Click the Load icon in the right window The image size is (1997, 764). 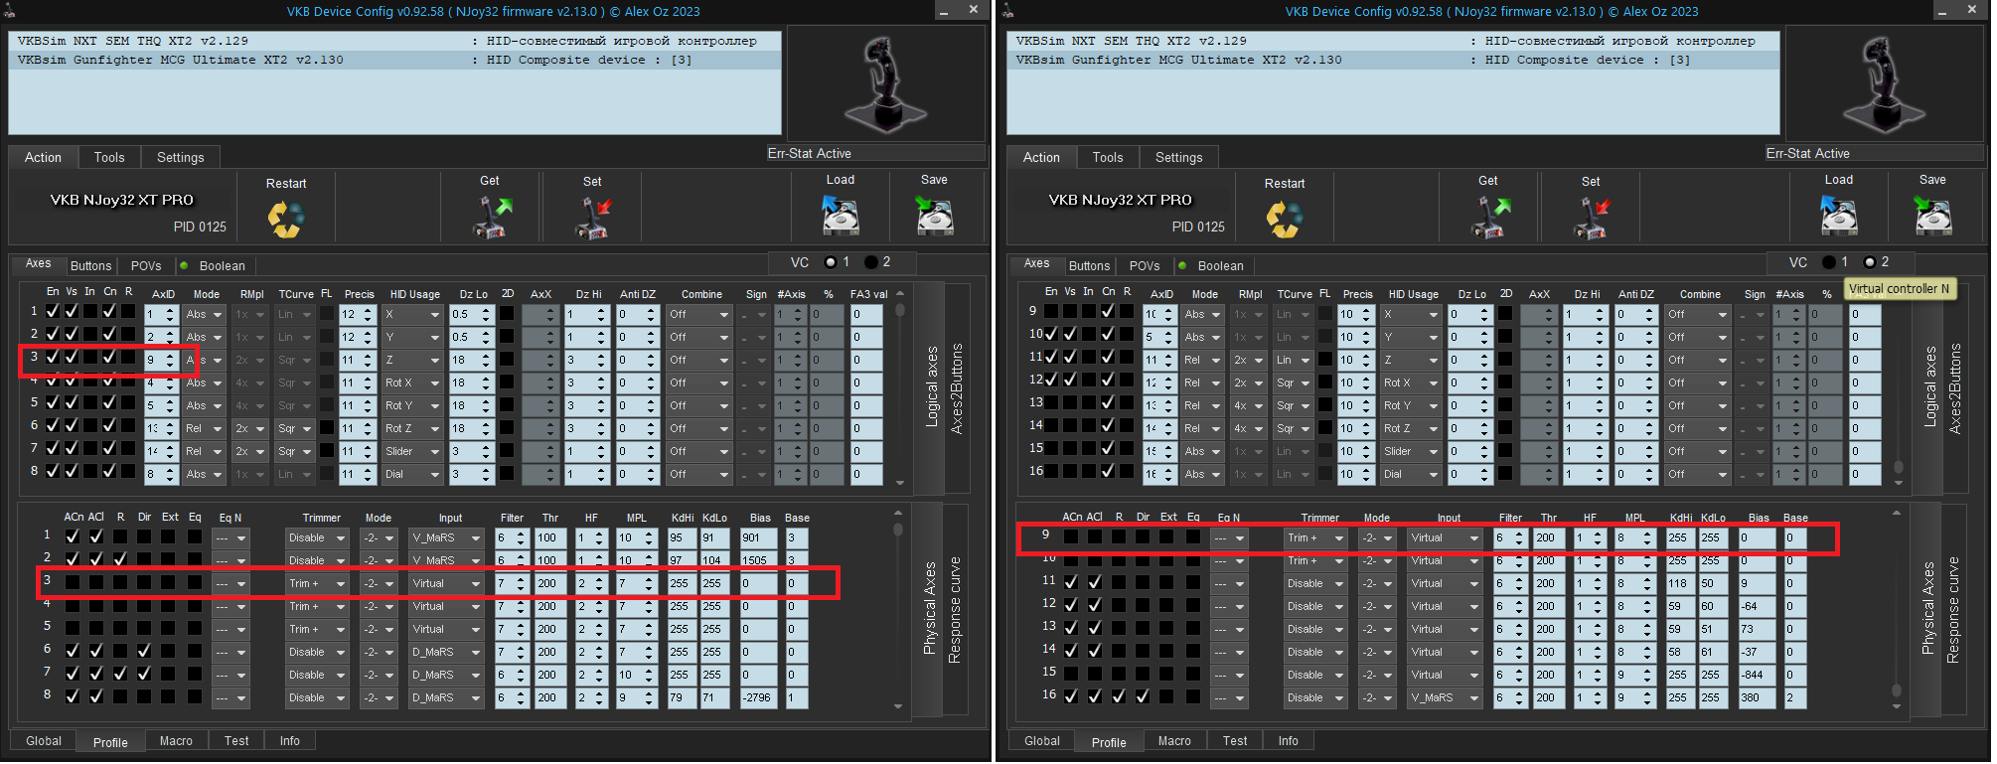(1839, 215)
